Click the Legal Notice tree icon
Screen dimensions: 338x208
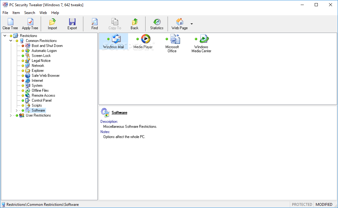coord(28,61)
